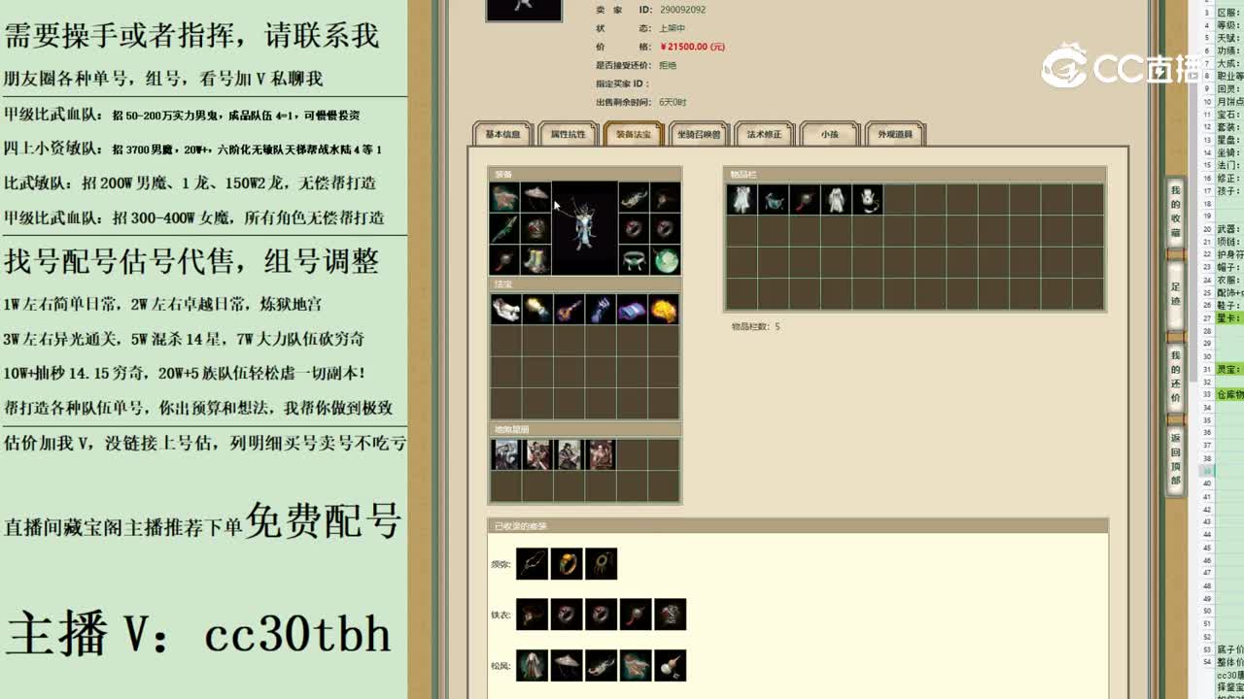Select first white robe in 物品栏
The image size is (1244, 699).
pyautogui.click(x=743, y=200)
